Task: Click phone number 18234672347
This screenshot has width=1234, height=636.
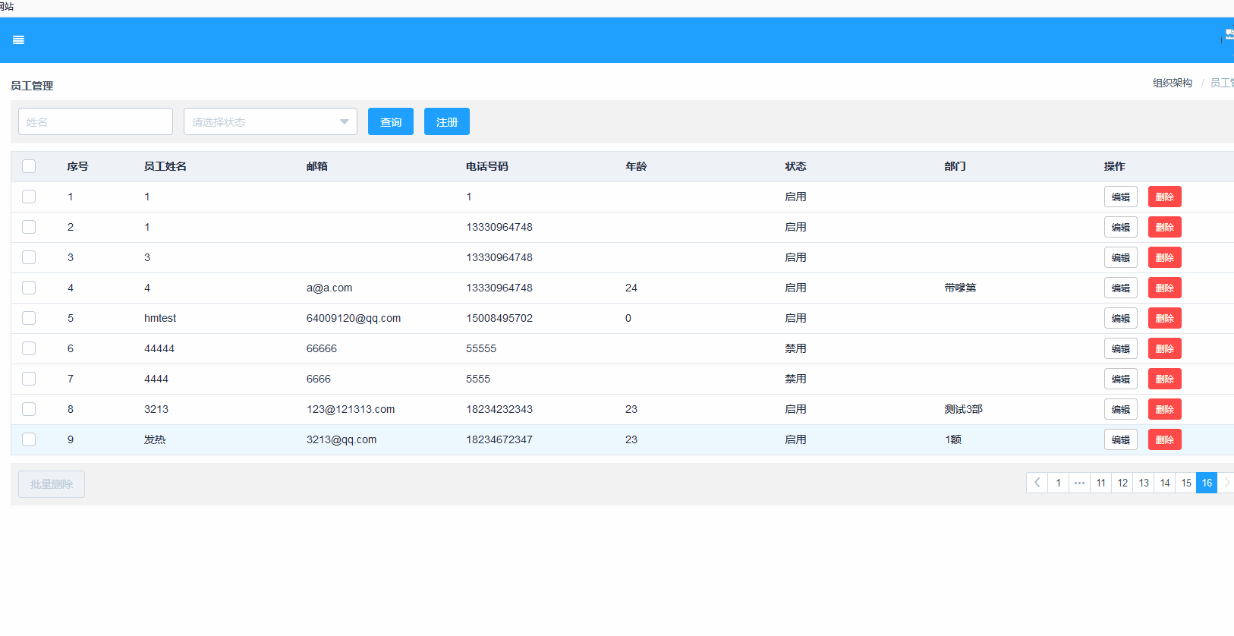Action: [499, 439]
